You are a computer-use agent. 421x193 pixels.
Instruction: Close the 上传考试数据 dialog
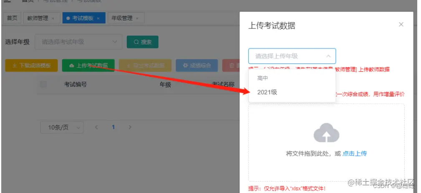point(401,25)
